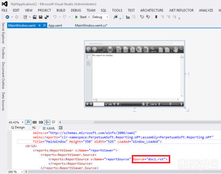221x174 pixels.
Task: Open the Navigate Backward history dropdown
Action: (12, 17)
